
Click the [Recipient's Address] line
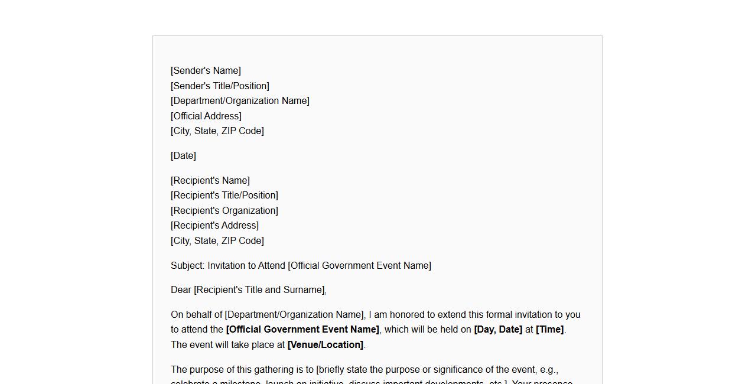click(214, 226)
